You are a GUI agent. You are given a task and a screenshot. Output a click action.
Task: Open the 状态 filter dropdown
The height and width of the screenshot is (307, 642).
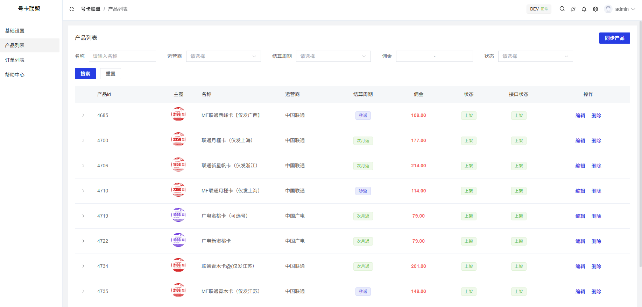(535, 56)
